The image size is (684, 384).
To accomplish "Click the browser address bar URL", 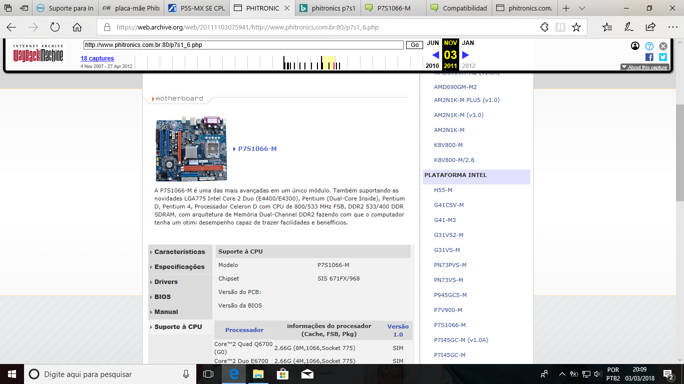I will (x=247, y=27).
